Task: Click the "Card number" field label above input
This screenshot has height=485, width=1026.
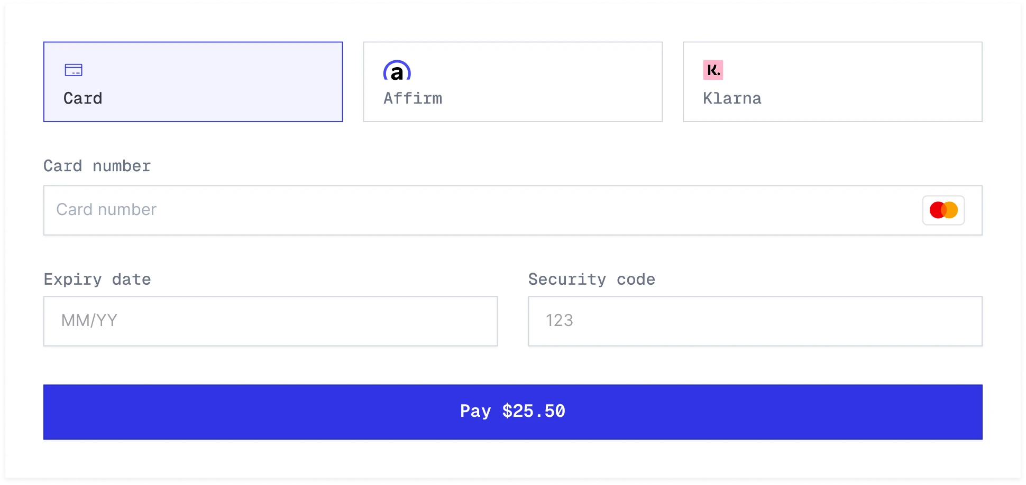Action: point(97,166)
